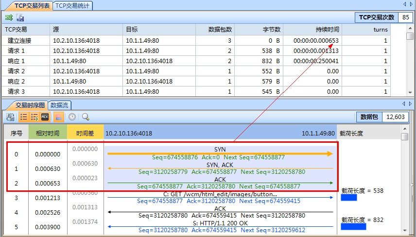Toggle the list icon with green arrow
This screenshot has width=416, height=237.
point(34,117)
